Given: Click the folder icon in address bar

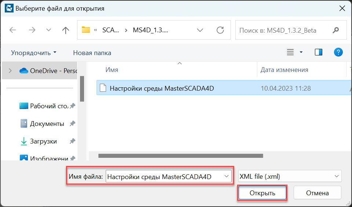Looking at the screenshot, I should [86, 30].
